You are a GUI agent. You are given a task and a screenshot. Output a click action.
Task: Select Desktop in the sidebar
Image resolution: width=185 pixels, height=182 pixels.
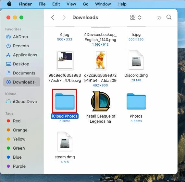22,64
